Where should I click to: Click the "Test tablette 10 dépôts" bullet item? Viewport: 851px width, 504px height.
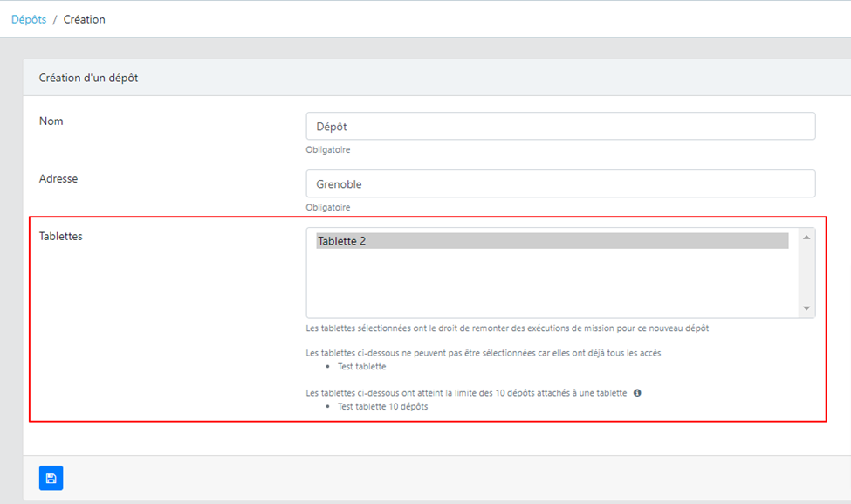pos(382,406)
